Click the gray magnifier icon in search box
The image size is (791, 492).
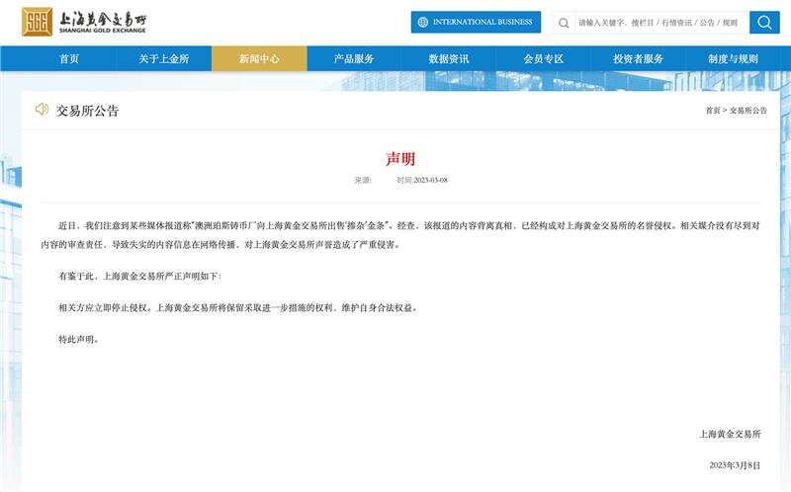point(564,23)
